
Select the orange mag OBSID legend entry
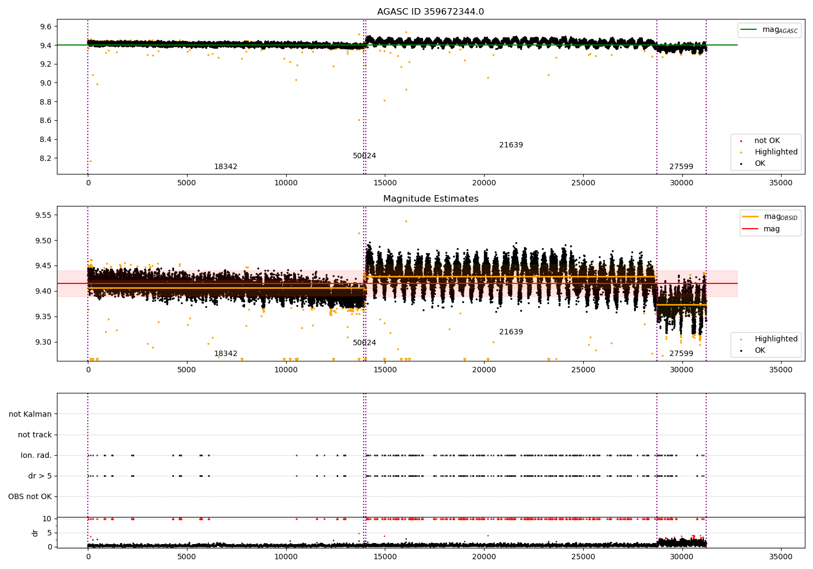pos(770,217)
